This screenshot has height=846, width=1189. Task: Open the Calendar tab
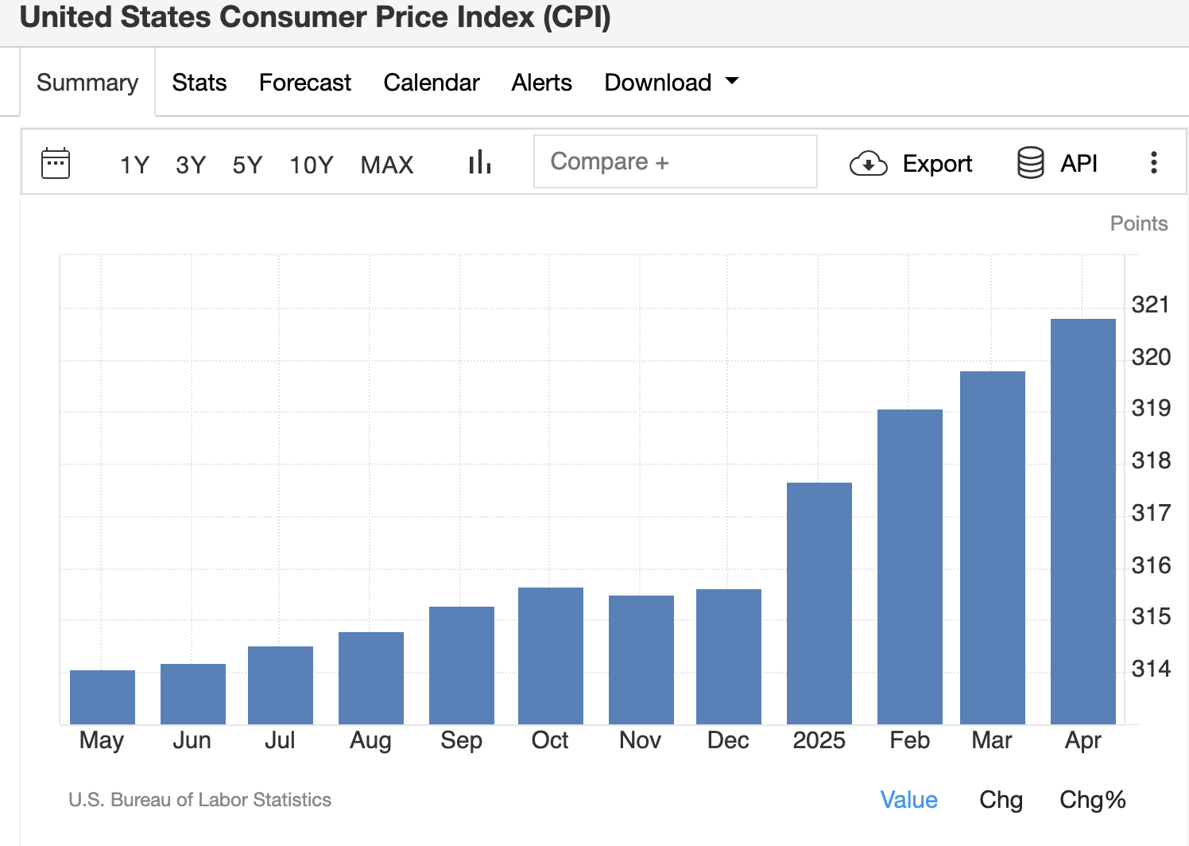432,83
